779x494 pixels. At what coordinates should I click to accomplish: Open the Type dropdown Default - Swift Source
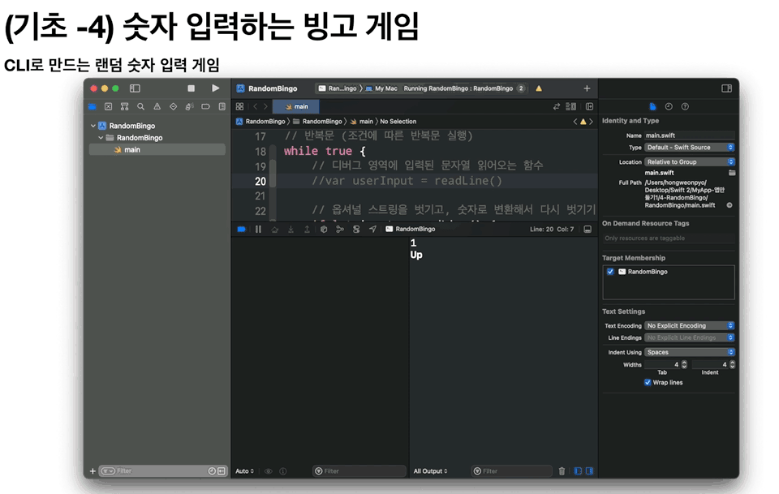(x=689, y=147)
